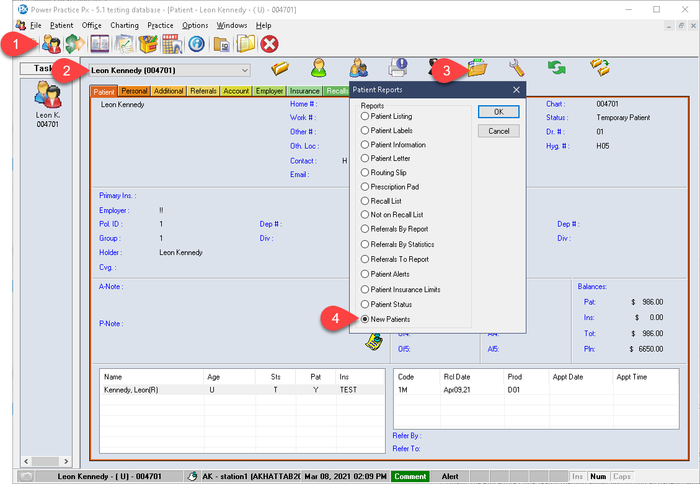The height and width of the screenshot is (484, 700).
Task: Click the folders with green arrow icon
Action: coord(600,67)
